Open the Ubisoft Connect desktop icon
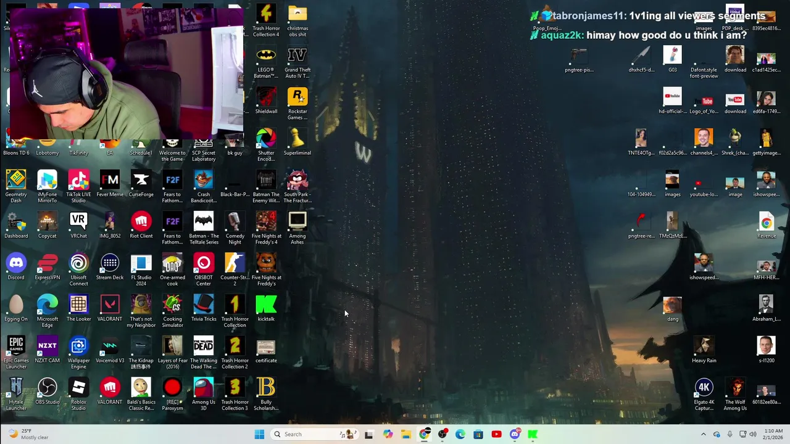Image resolution: width=790 pixels, height=444 pixels. tap(78, 269)
